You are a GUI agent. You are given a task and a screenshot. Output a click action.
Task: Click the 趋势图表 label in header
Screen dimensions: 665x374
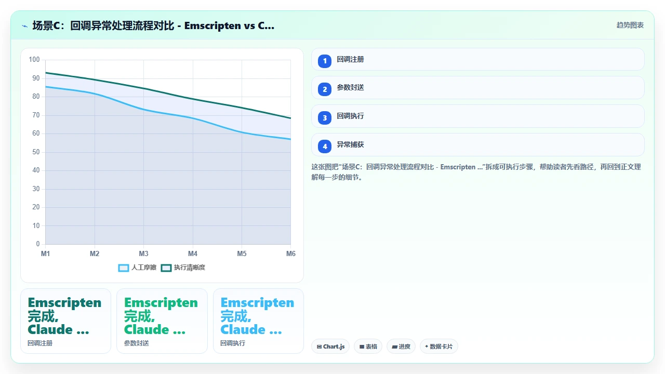pyautogui.click(x=630, y=25)
